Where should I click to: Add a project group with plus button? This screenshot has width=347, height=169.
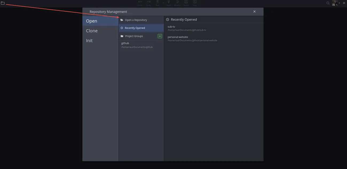tap(160, 36)
